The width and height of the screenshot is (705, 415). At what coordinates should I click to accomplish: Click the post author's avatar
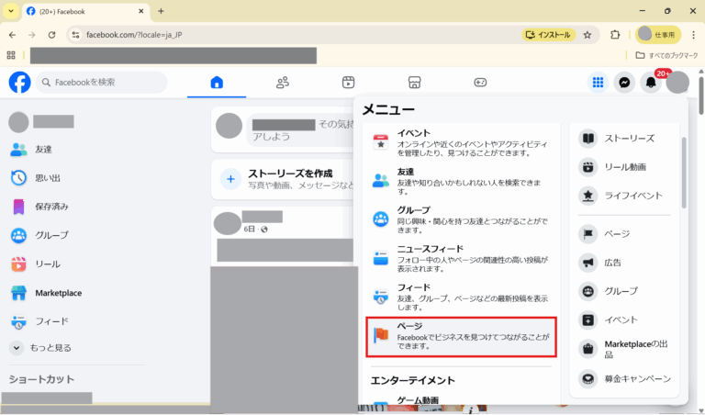[228, 223]
